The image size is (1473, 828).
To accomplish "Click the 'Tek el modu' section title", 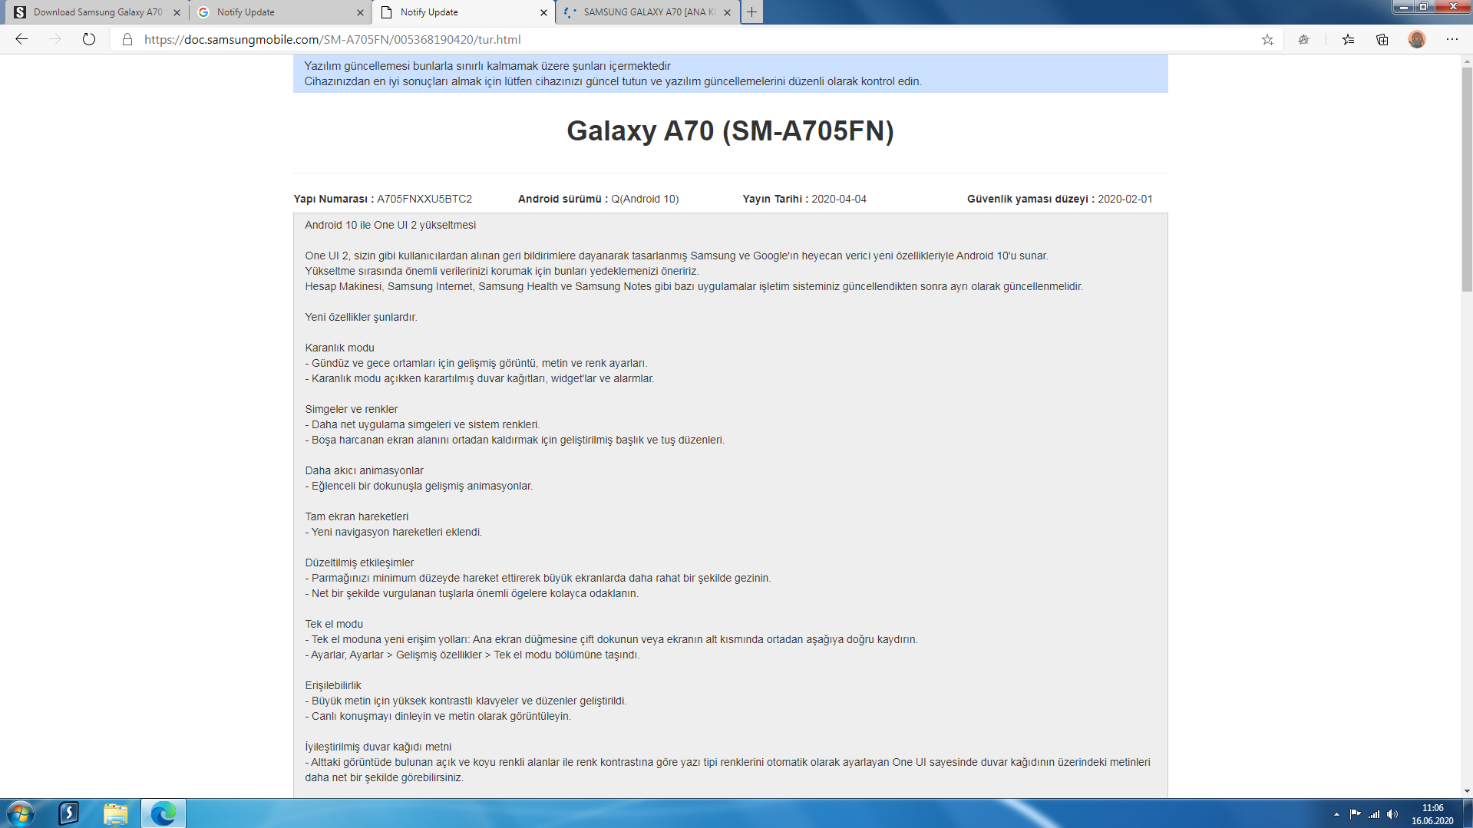I will coord(334,624).
